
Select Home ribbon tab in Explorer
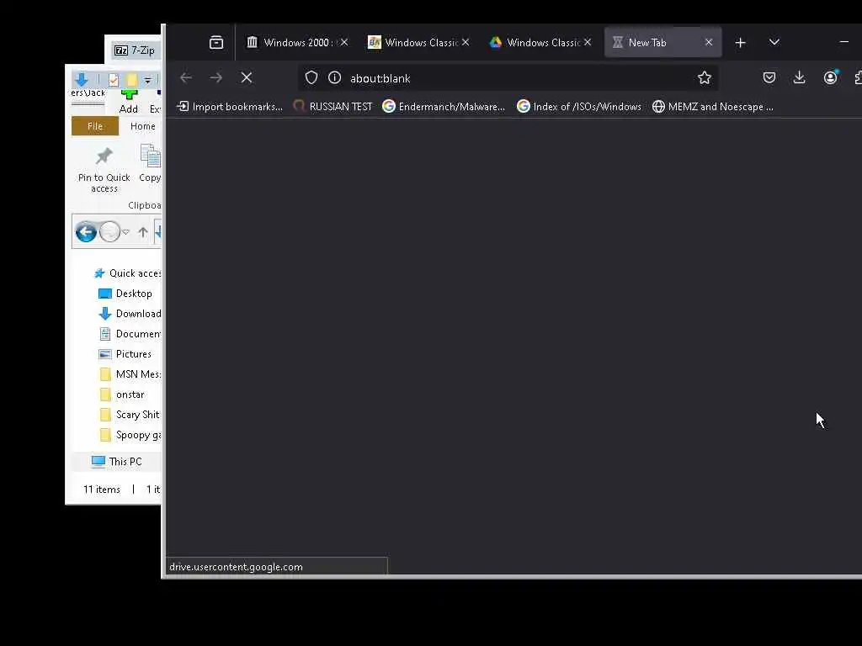pos(143,126)
